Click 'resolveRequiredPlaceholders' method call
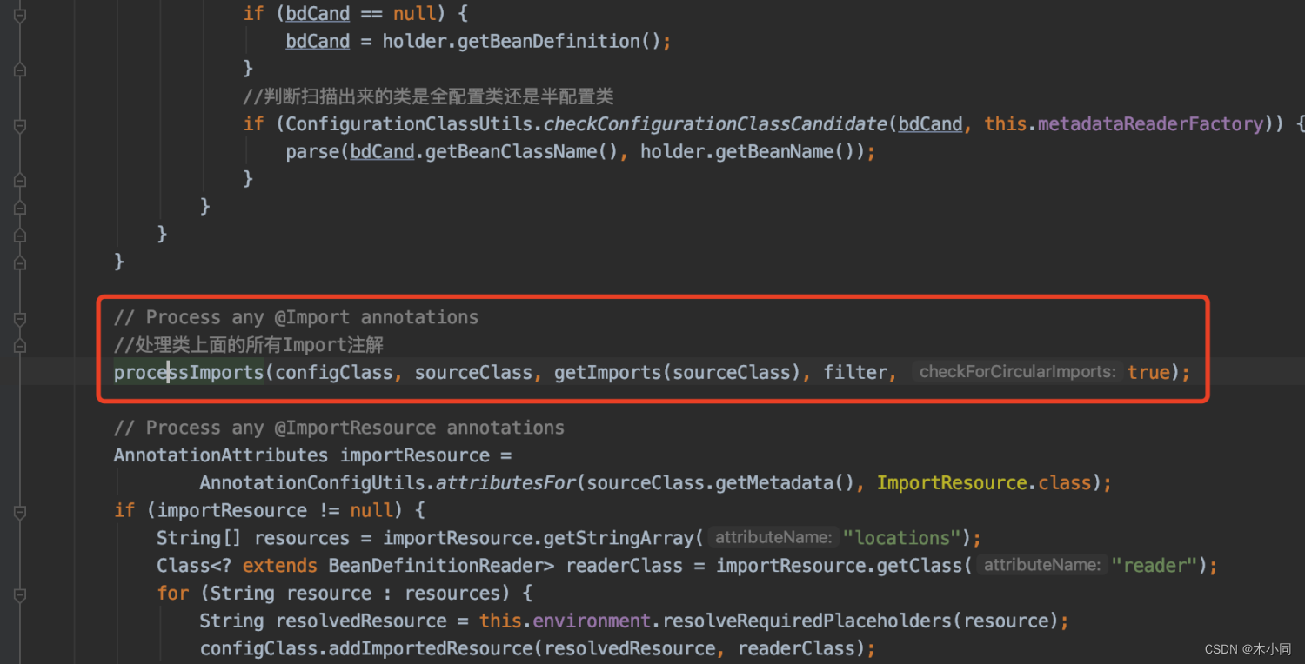Screen dimensions: 1305x664 point(806,621)
